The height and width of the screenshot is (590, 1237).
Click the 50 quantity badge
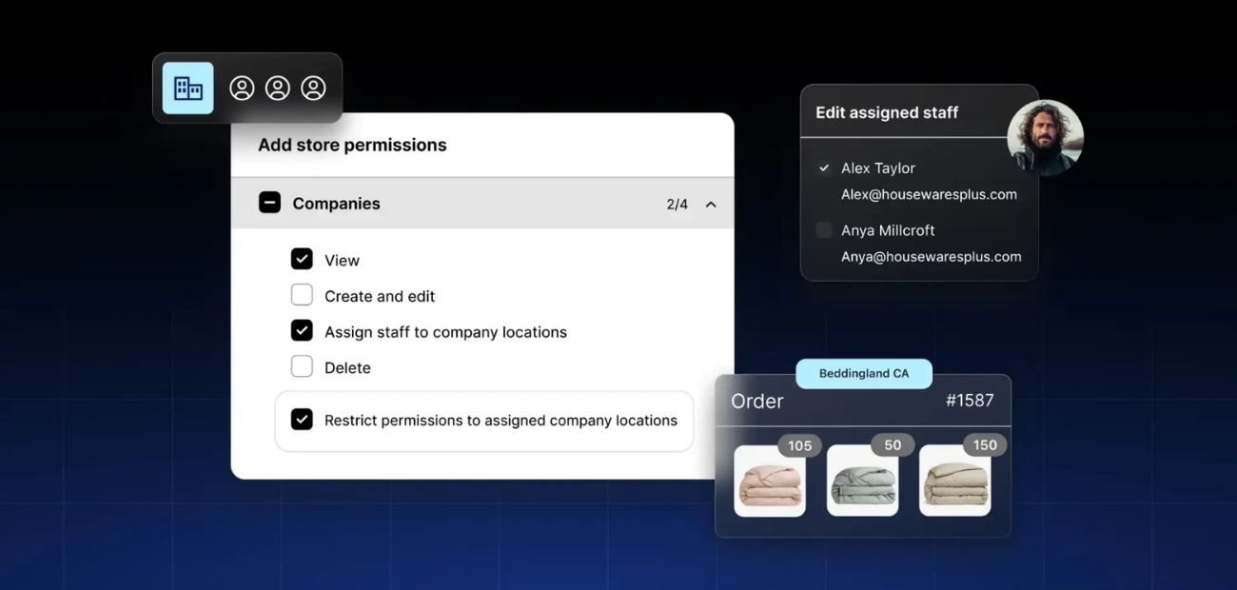892,445
